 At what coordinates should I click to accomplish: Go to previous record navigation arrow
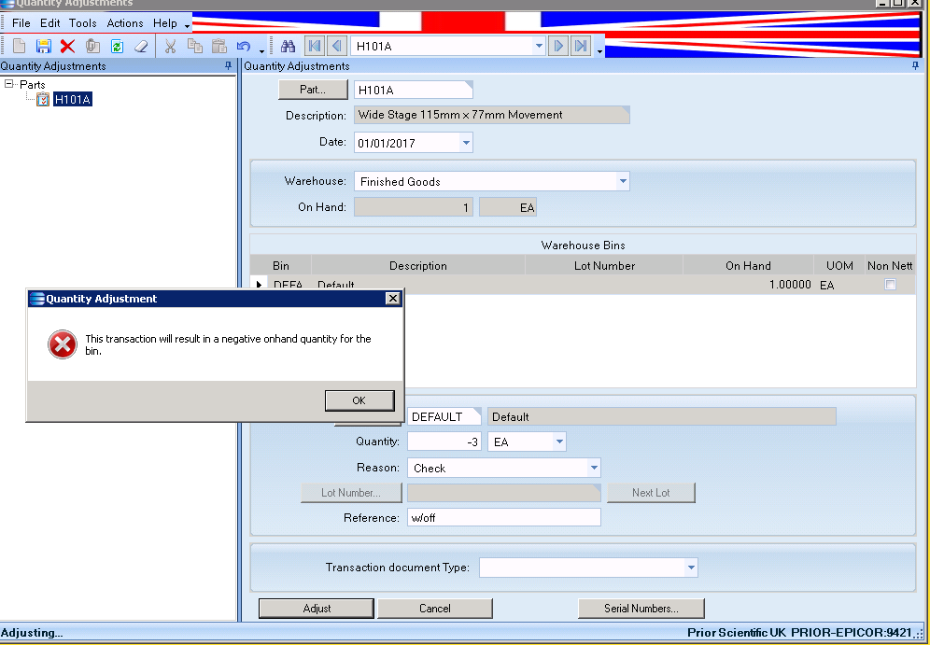[336, 46]
